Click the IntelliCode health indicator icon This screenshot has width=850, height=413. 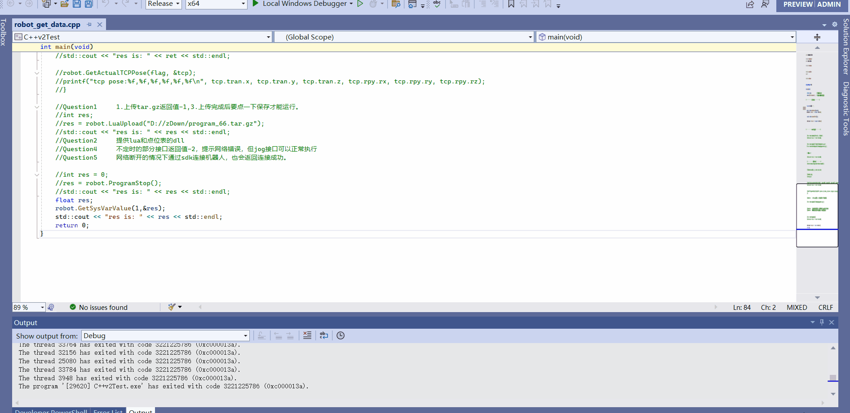(x=51, y=307)
